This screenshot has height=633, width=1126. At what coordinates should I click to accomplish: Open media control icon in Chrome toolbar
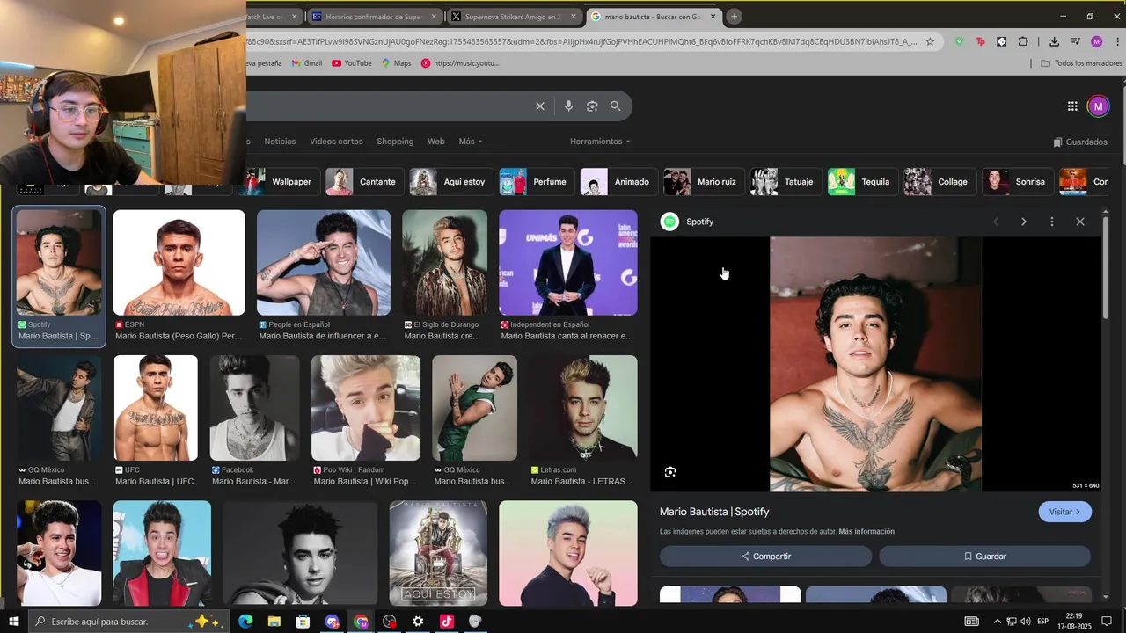(x=1075, y=41)
